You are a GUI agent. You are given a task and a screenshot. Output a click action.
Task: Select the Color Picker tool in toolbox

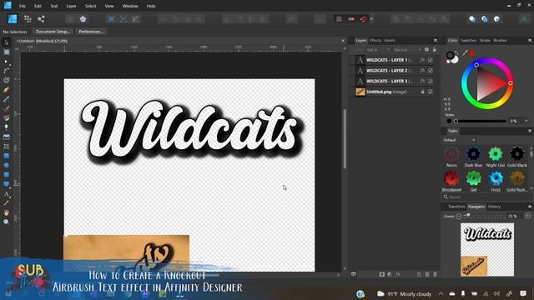(7, 203)
